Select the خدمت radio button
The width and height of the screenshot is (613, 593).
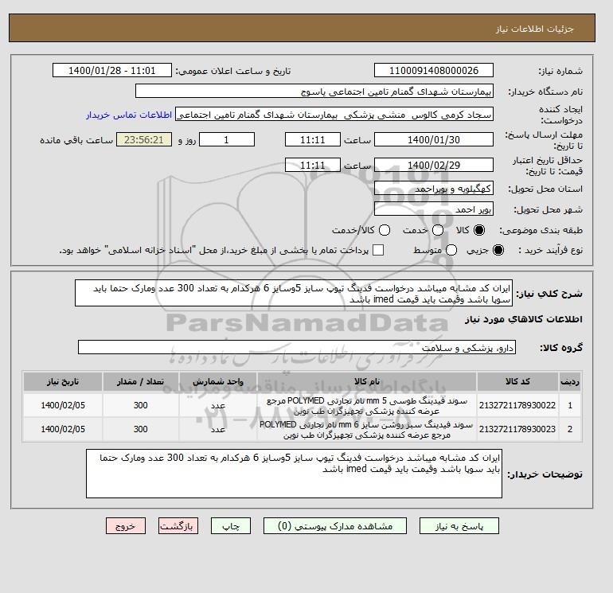pos(438,230)
